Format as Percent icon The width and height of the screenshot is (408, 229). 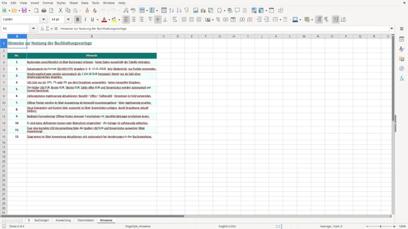pos(218,19)
